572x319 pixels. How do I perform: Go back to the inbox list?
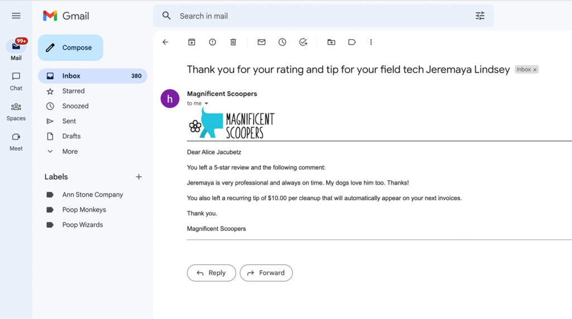coord(165,42)
